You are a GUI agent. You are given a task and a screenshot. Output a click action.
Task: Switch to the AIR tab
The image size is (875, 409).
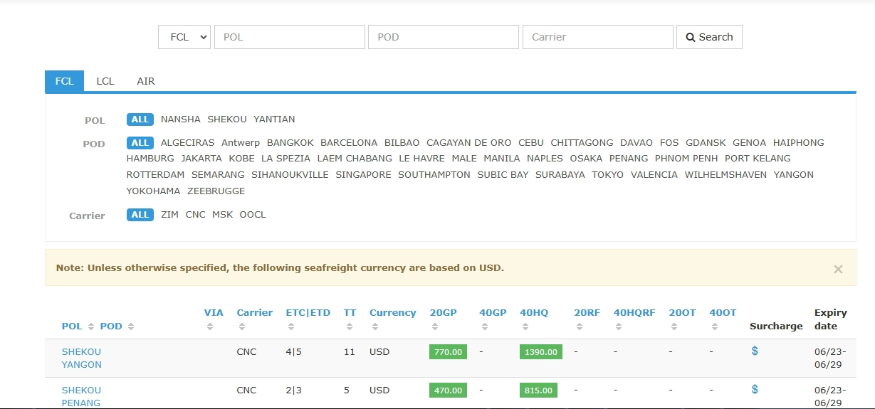coord(146,81)
